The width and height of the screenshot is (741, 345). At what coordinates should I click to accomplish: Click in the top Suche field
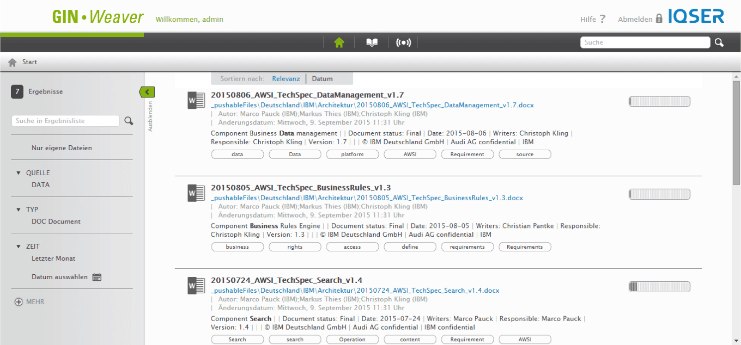(645, 42)
